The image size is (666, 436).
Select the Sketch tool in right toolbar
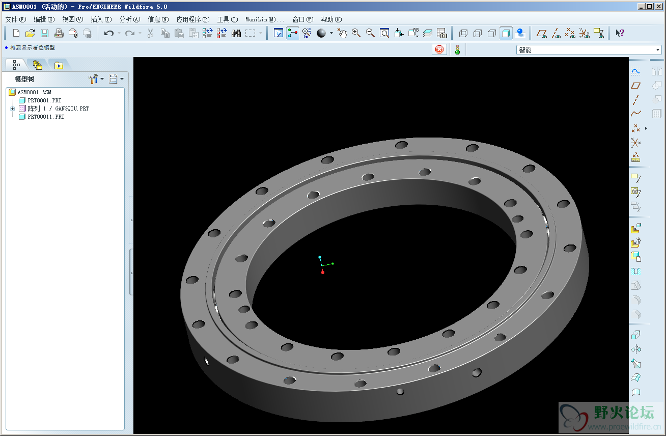(x=635, y=71)
